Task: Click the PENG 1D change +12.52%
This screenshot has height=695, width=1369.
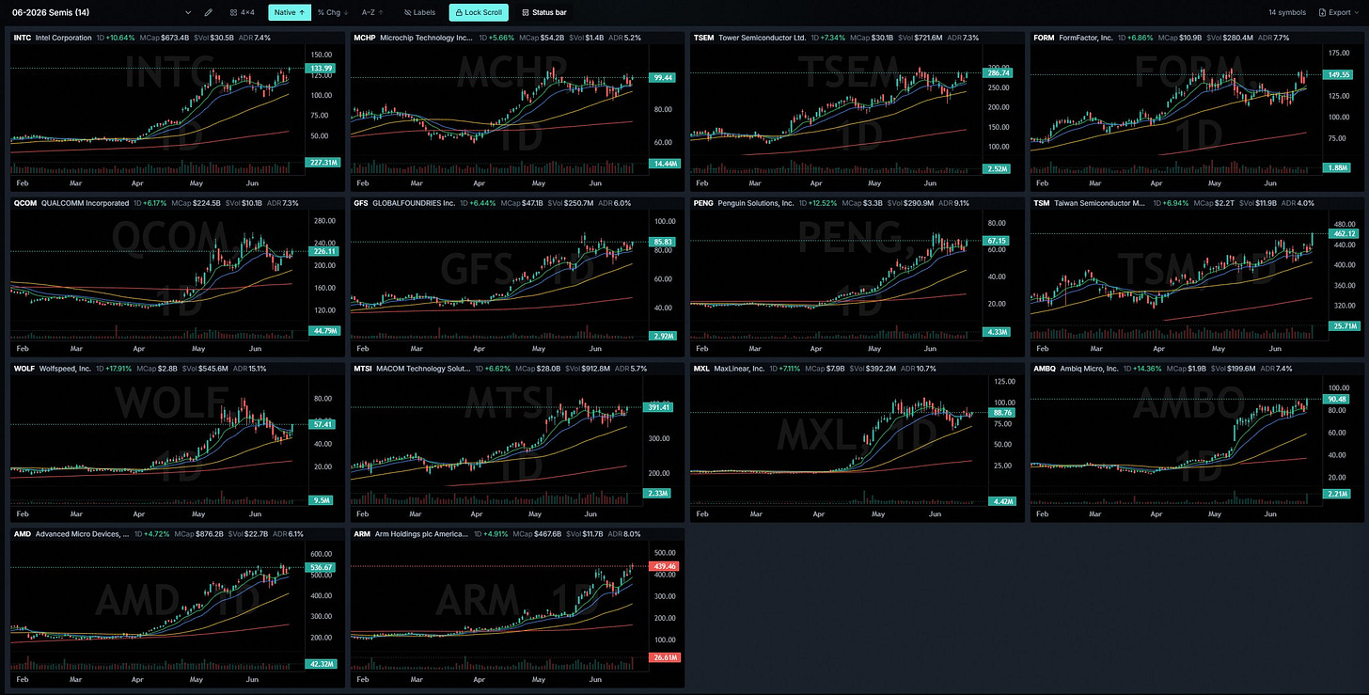Action: [x=818, y=202]
